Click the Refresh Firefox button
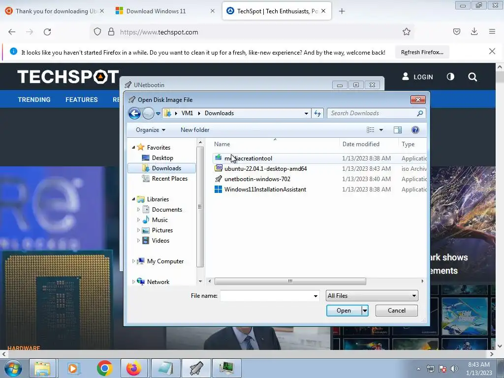Image resolution: width=504 pixels, height=378 pixels. (x=422, y=52)
